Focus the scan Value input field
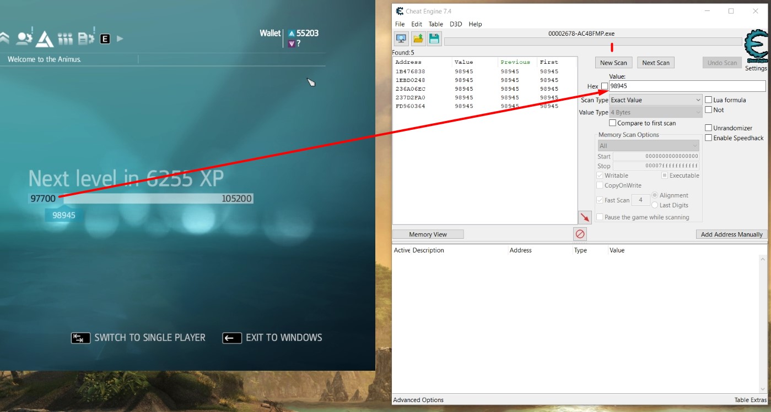 pyautogui.click(x=687, y=86)
